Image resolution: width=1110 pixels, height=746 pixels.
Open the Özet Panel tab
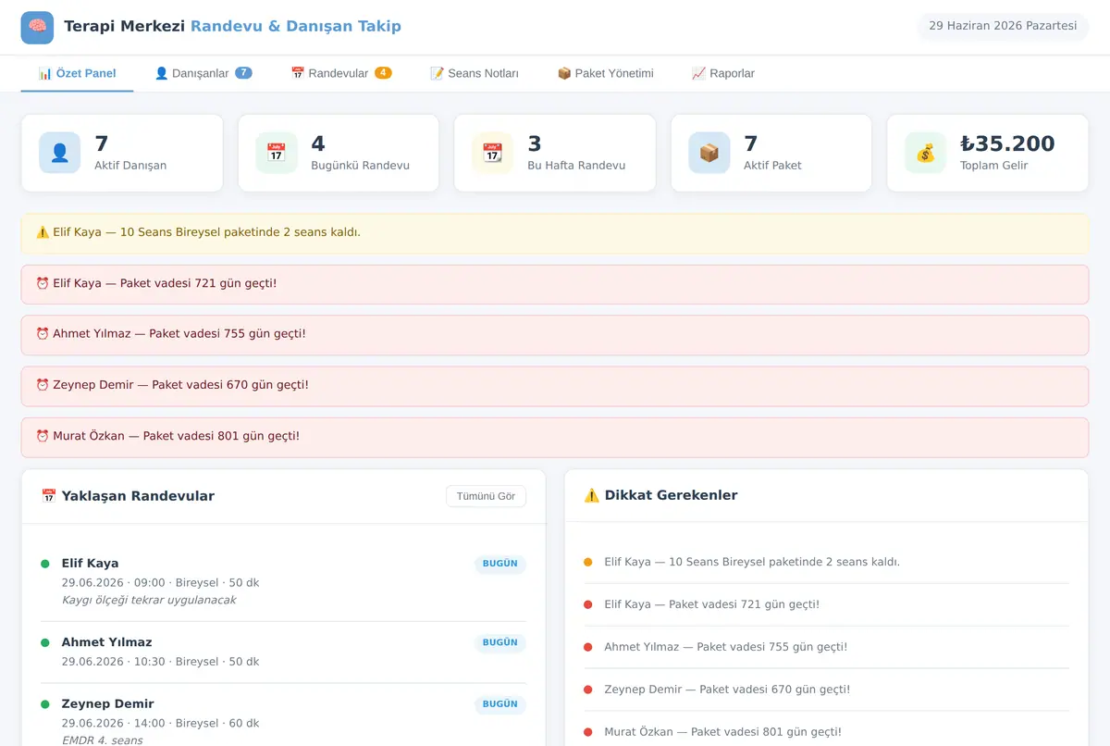click(77, 73)
